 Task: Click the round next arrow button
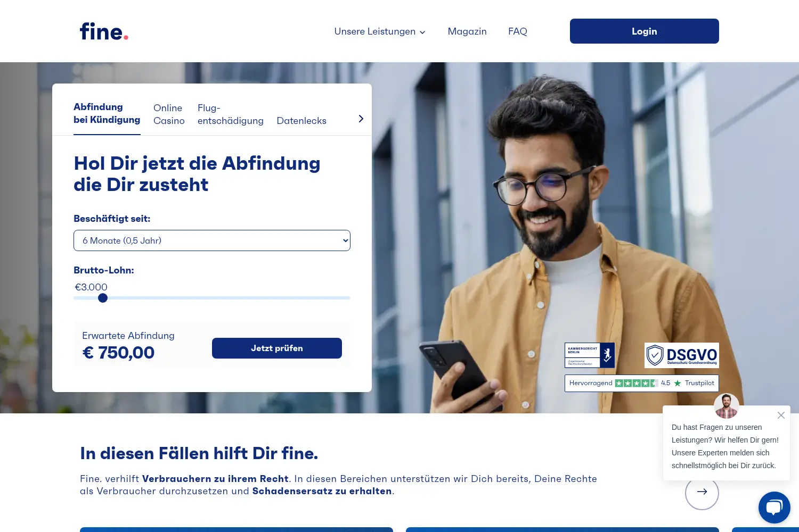coord(702,492)
